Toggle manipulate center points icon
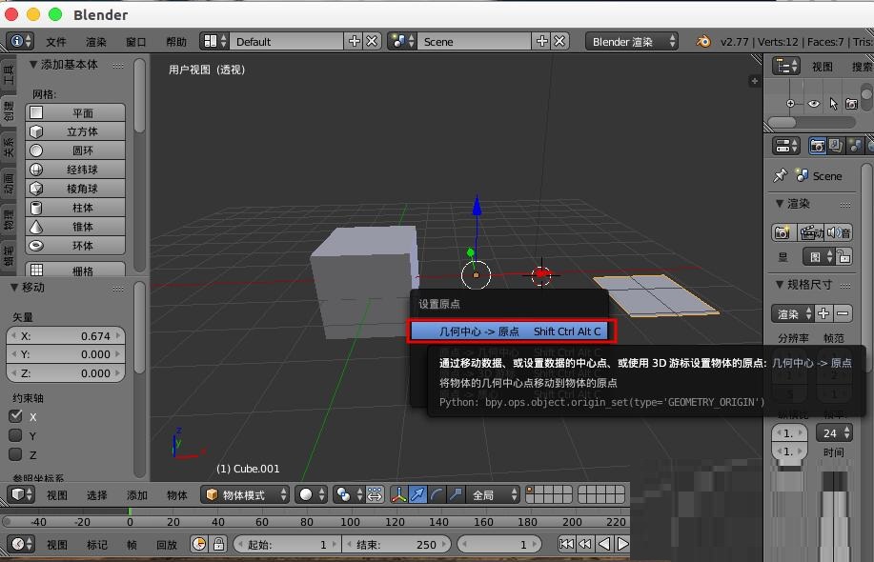This screenshot has height=562, width=874. pyautogui.click(x=375, y=494)
